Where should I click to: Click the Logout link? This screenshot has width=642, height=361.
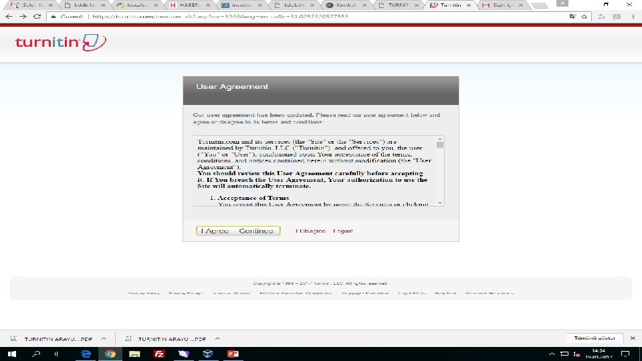342,231
